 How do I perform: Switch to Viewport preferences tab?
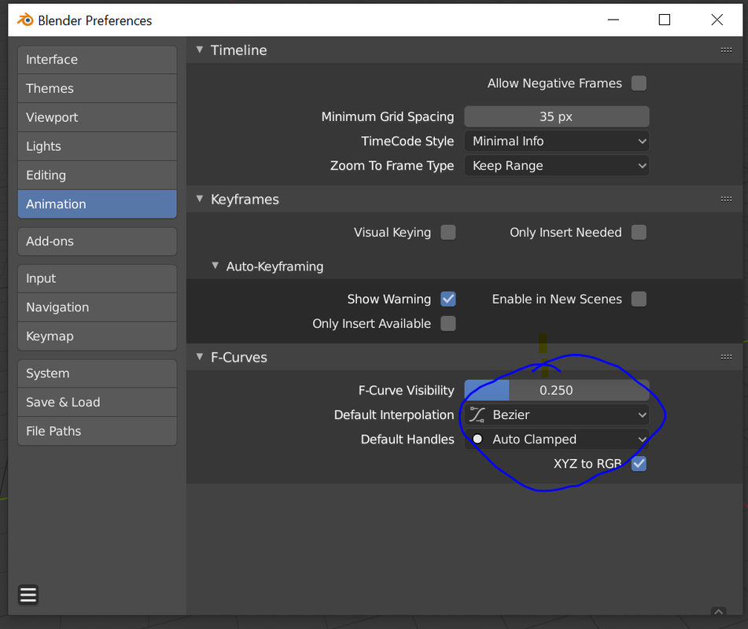[x=98, y=117]
